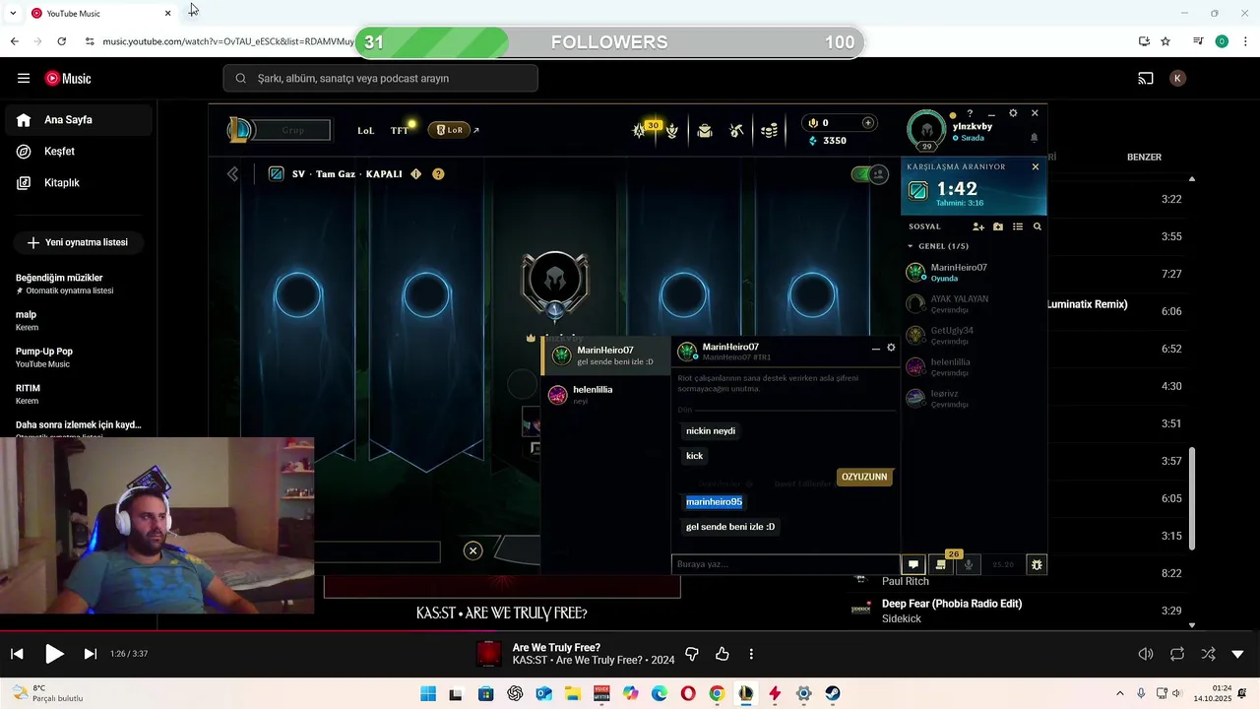Focus the YouTube Music search box

[x=381, y=79]
